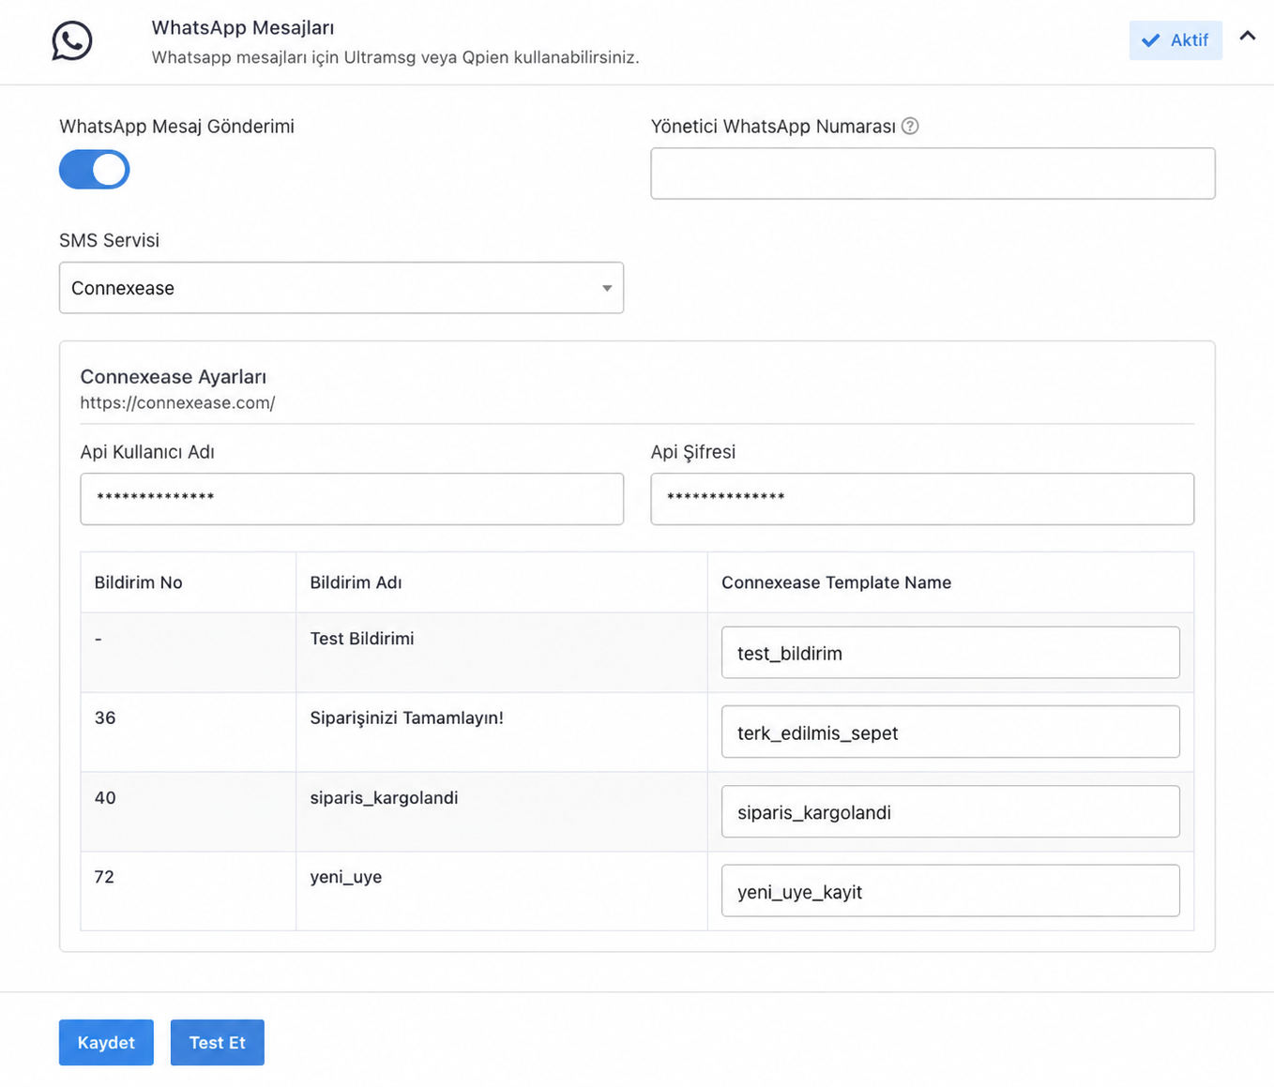Click the Connexease Ayarları heading
The image size is (1274, 1087).
[173, 377]
